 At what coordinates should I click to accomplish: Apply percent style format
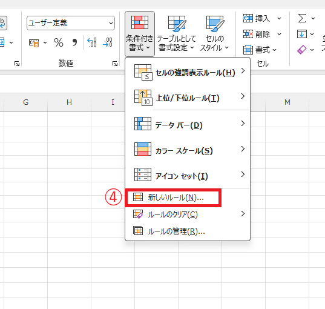tap(59, 43)
